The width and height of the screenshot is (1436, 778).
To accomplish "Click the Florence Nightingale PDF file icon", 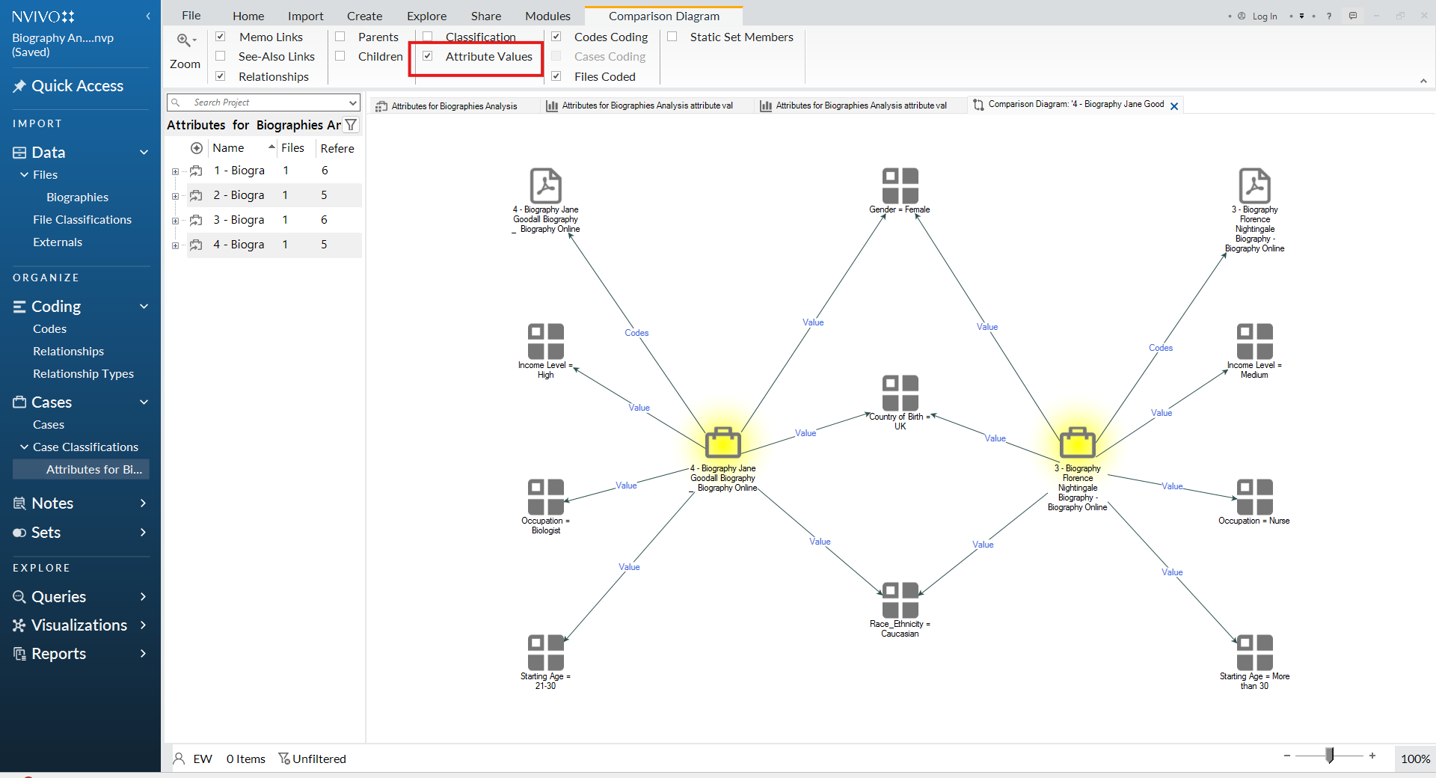I will tap(1254, 186).
